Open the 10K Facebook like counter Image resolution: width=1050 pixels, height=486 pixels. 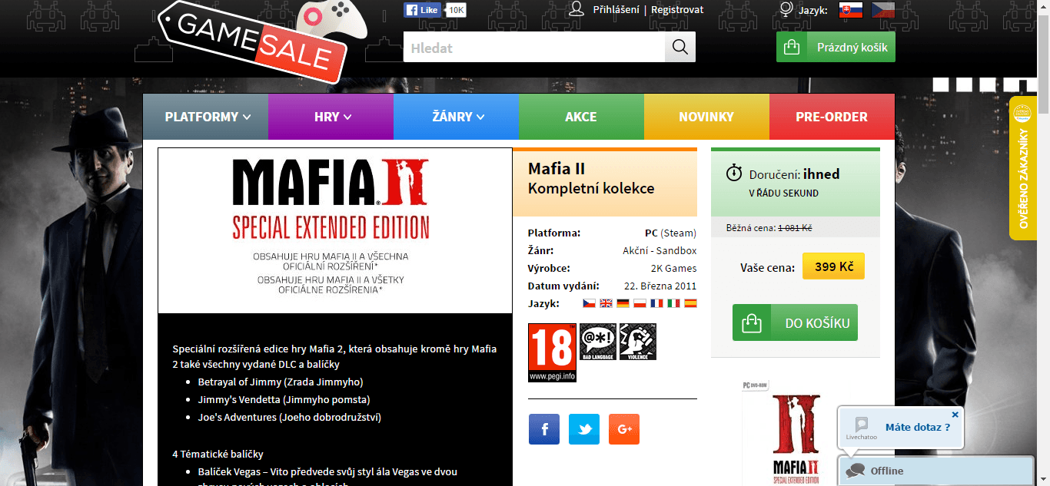(x=456, y=10)
